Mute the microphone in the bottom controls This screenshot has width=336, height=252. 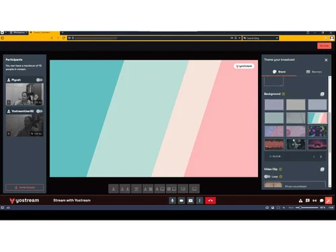(x=172, y=200)
